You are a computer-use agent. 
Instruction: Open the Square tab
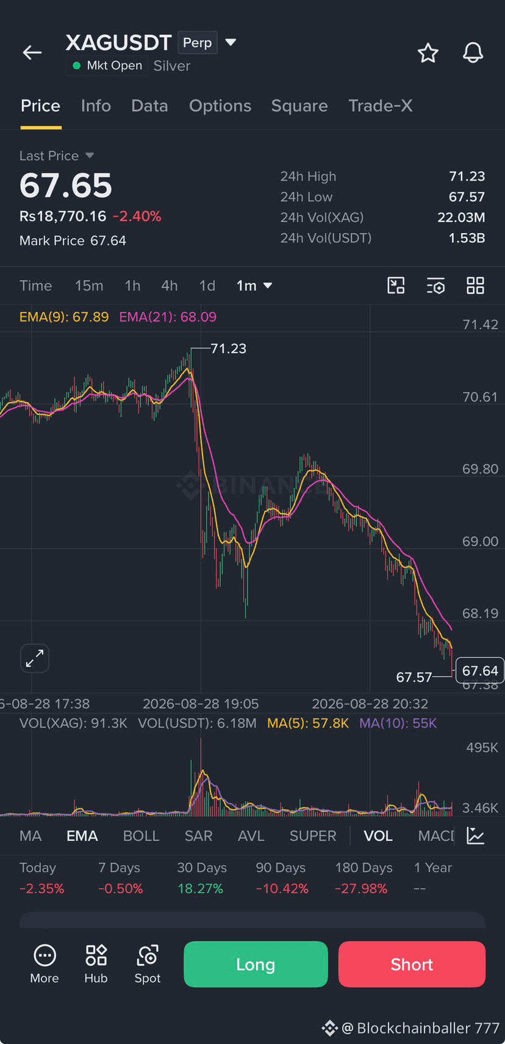click(x=299, y=106)
